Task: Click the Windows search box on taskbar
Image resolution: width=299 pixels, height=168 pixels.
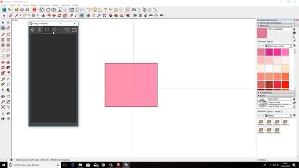Action: point(34,165)
